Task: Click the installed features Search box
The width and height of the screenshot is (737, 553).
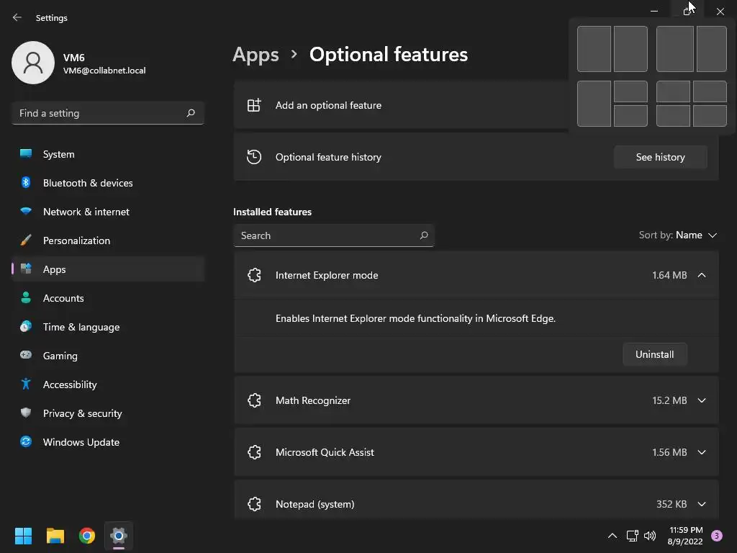Action: [327, 235]
